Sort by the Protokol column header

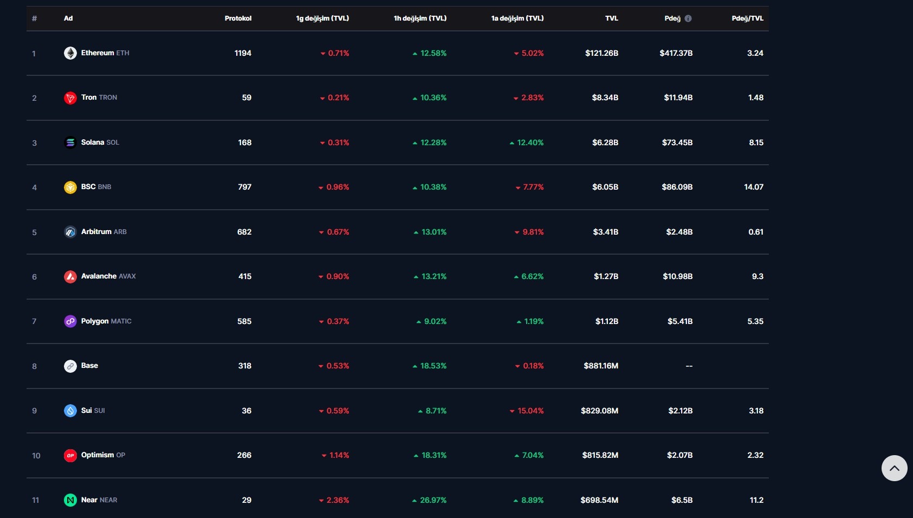pyautogui.click(x=238, y=18)
